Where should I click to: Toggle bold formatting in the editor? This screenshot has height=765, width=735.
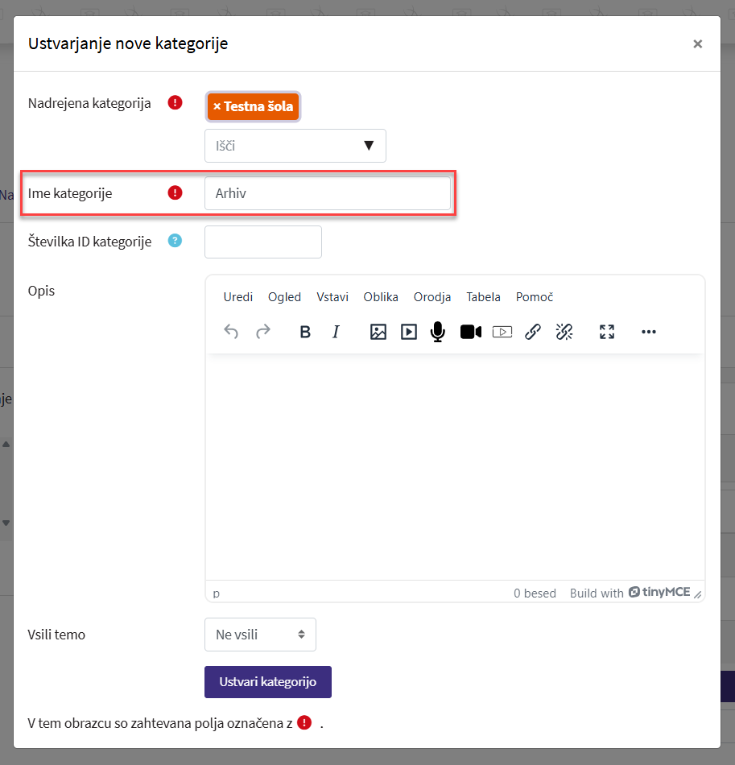pos(305,332)
